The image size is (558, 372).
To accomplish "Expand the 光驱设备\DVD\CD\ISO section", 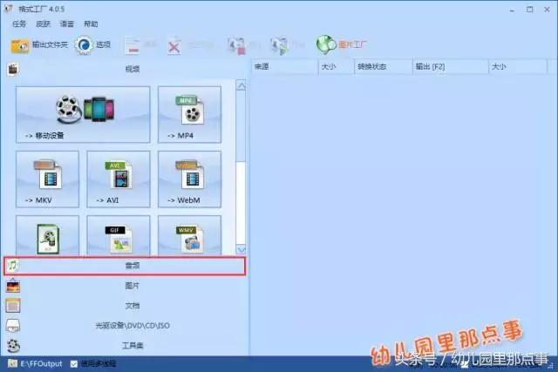I will pos(125,326).
